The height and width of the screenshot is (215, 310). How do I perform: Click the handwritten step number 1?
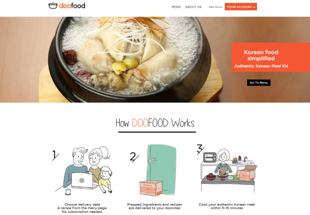point(55,155)
